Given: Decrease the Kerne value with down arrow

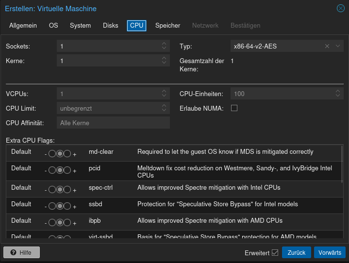Looking at the screenshot, I should [165, 63].
